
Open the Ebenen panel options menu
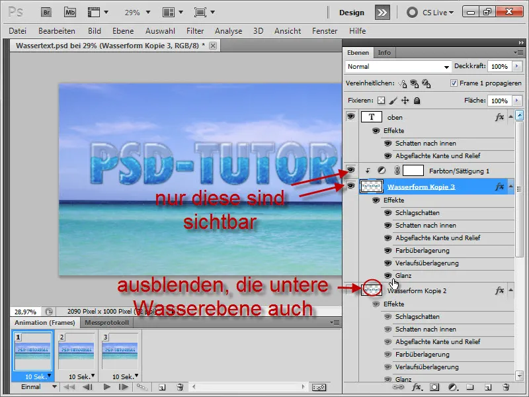click(518, 52)
